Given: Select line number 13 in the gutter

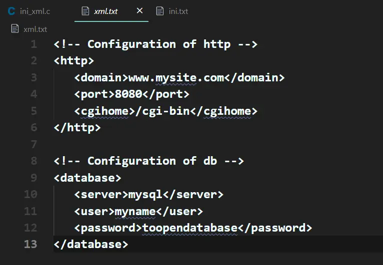Looking at the screenshot, I should point(30,244).
